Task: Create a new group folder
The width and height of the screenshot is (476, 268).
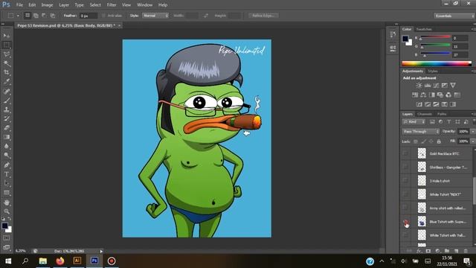Action: [x=446, y=251]
